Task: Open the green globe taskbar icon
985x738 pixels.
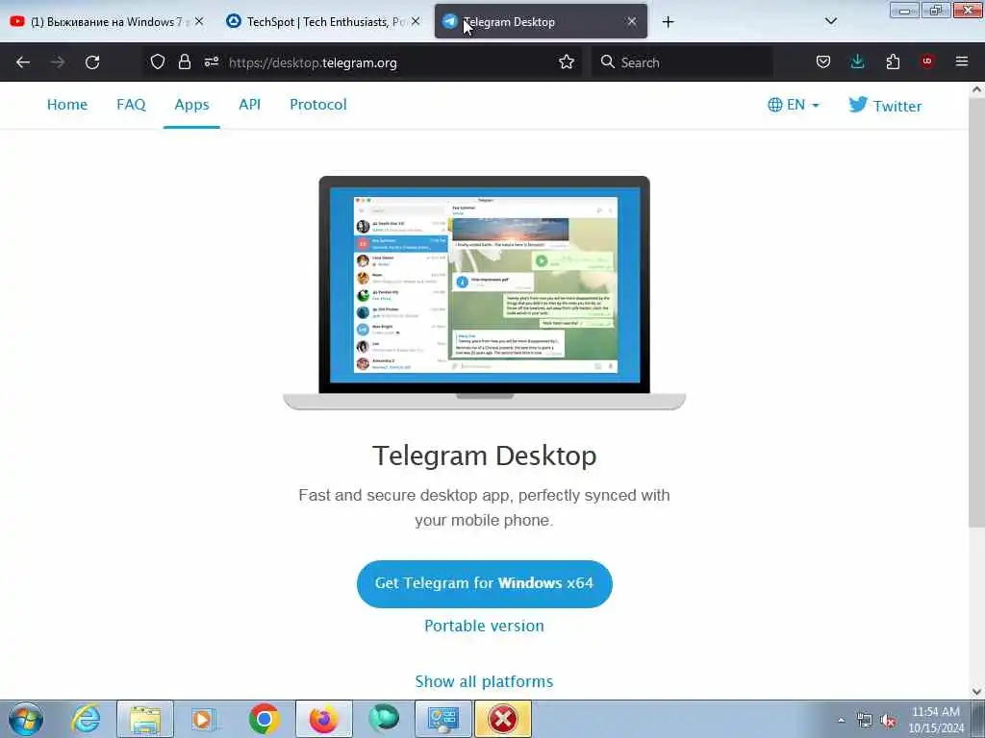Action: coord(383,719)
